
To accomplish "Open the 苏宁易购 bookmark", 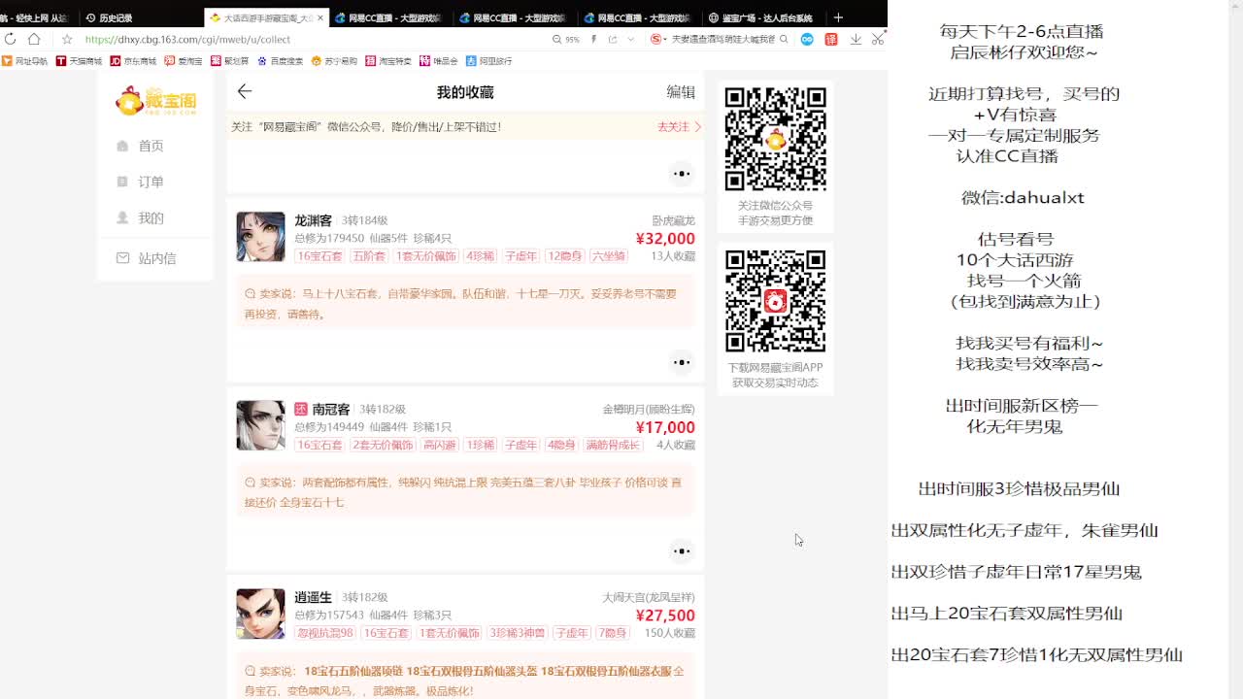I will [334, 60].
